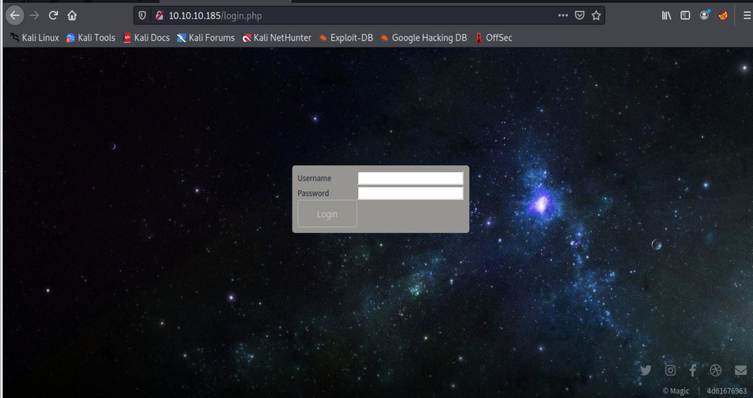
Task: Open the Dribbble link in footer
Action: tap(716, 370)
